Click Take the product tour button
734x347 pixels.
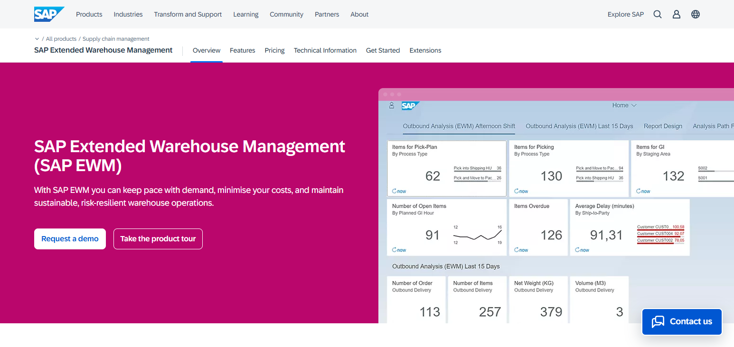coord(158,239)
